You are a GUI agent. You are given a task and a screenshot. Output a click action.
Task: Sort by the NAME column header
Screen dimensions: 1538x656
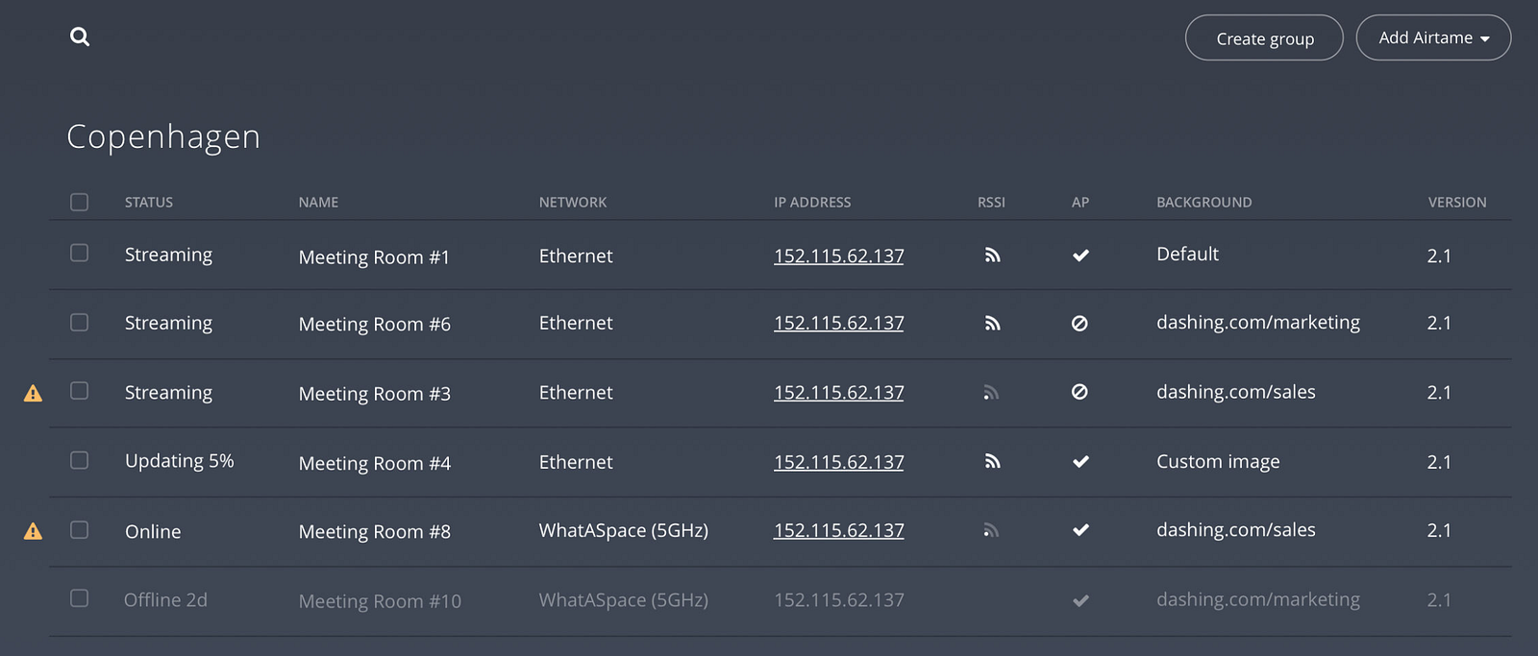318,203
